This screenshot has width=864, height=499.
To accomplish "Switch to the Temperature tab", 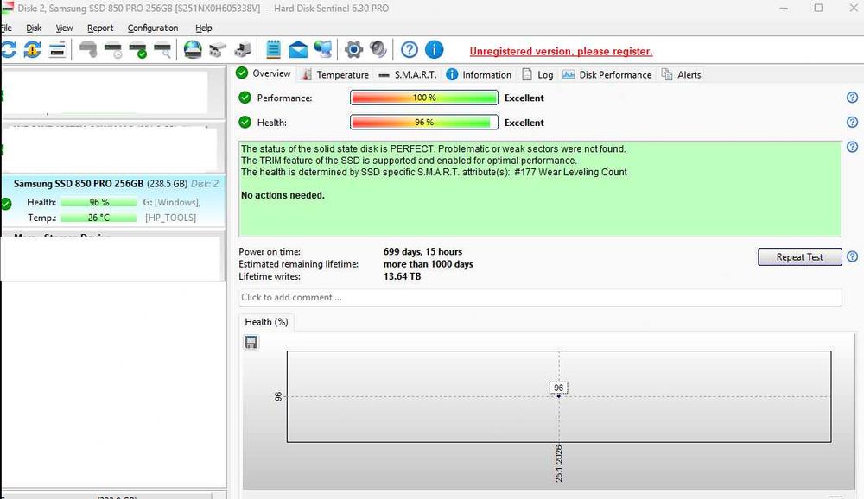I will (x=335, y=74).
